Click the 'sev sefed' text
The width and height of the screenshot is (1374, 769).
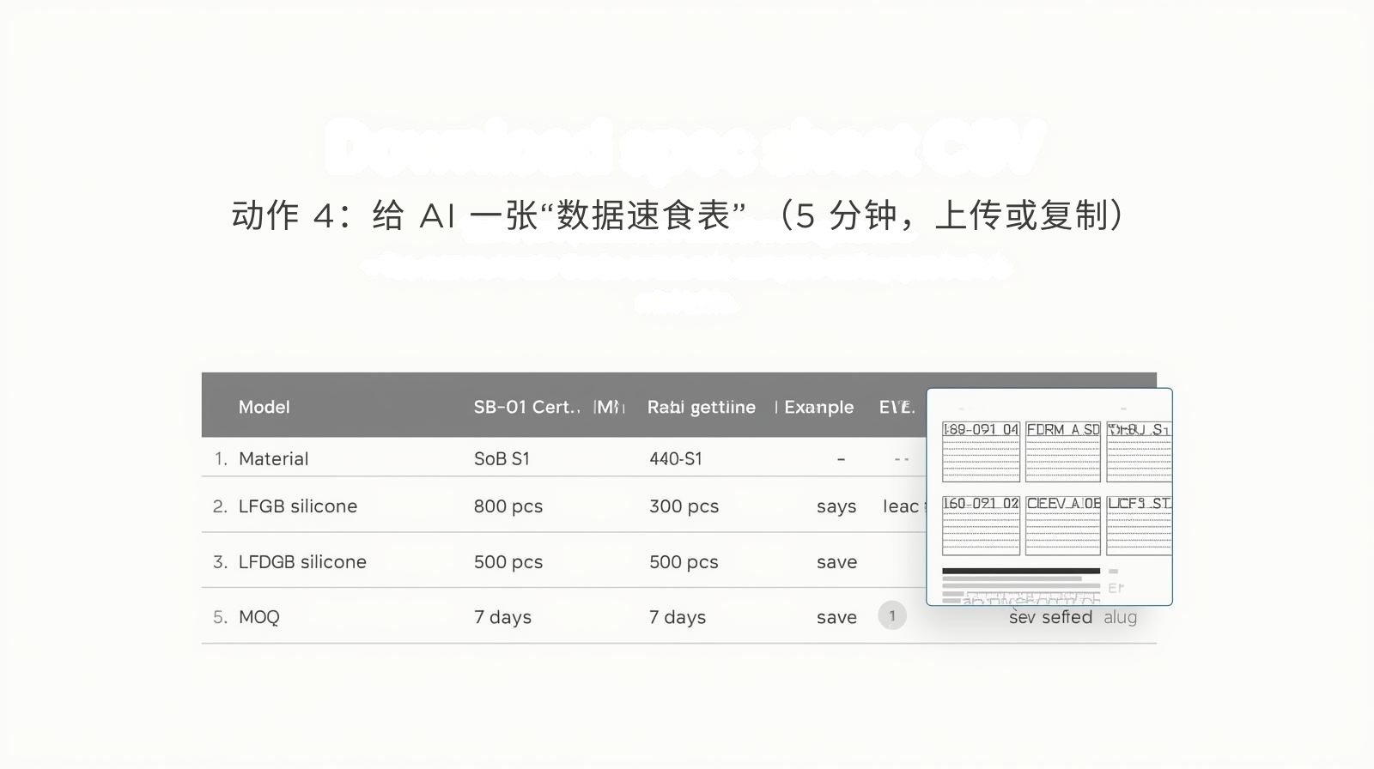(x=1050, y=617)
